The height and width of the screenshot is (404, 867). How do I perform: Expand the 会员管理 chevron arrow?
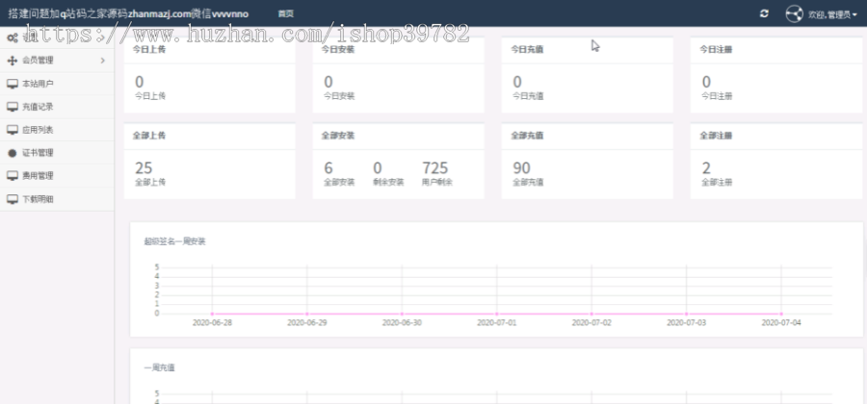[x=102, y=61]
